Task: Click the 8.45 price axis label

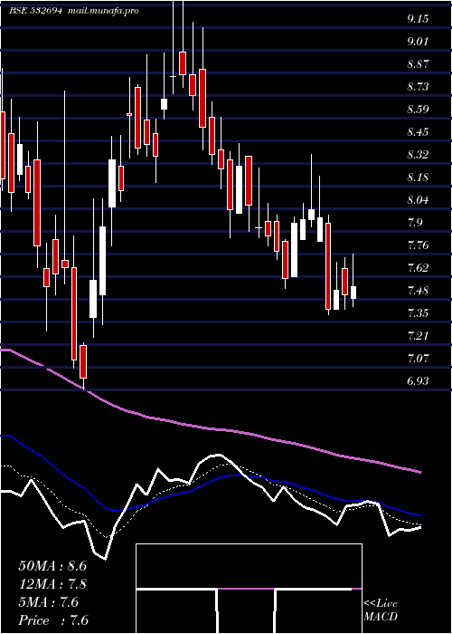Action: point(417,132)
